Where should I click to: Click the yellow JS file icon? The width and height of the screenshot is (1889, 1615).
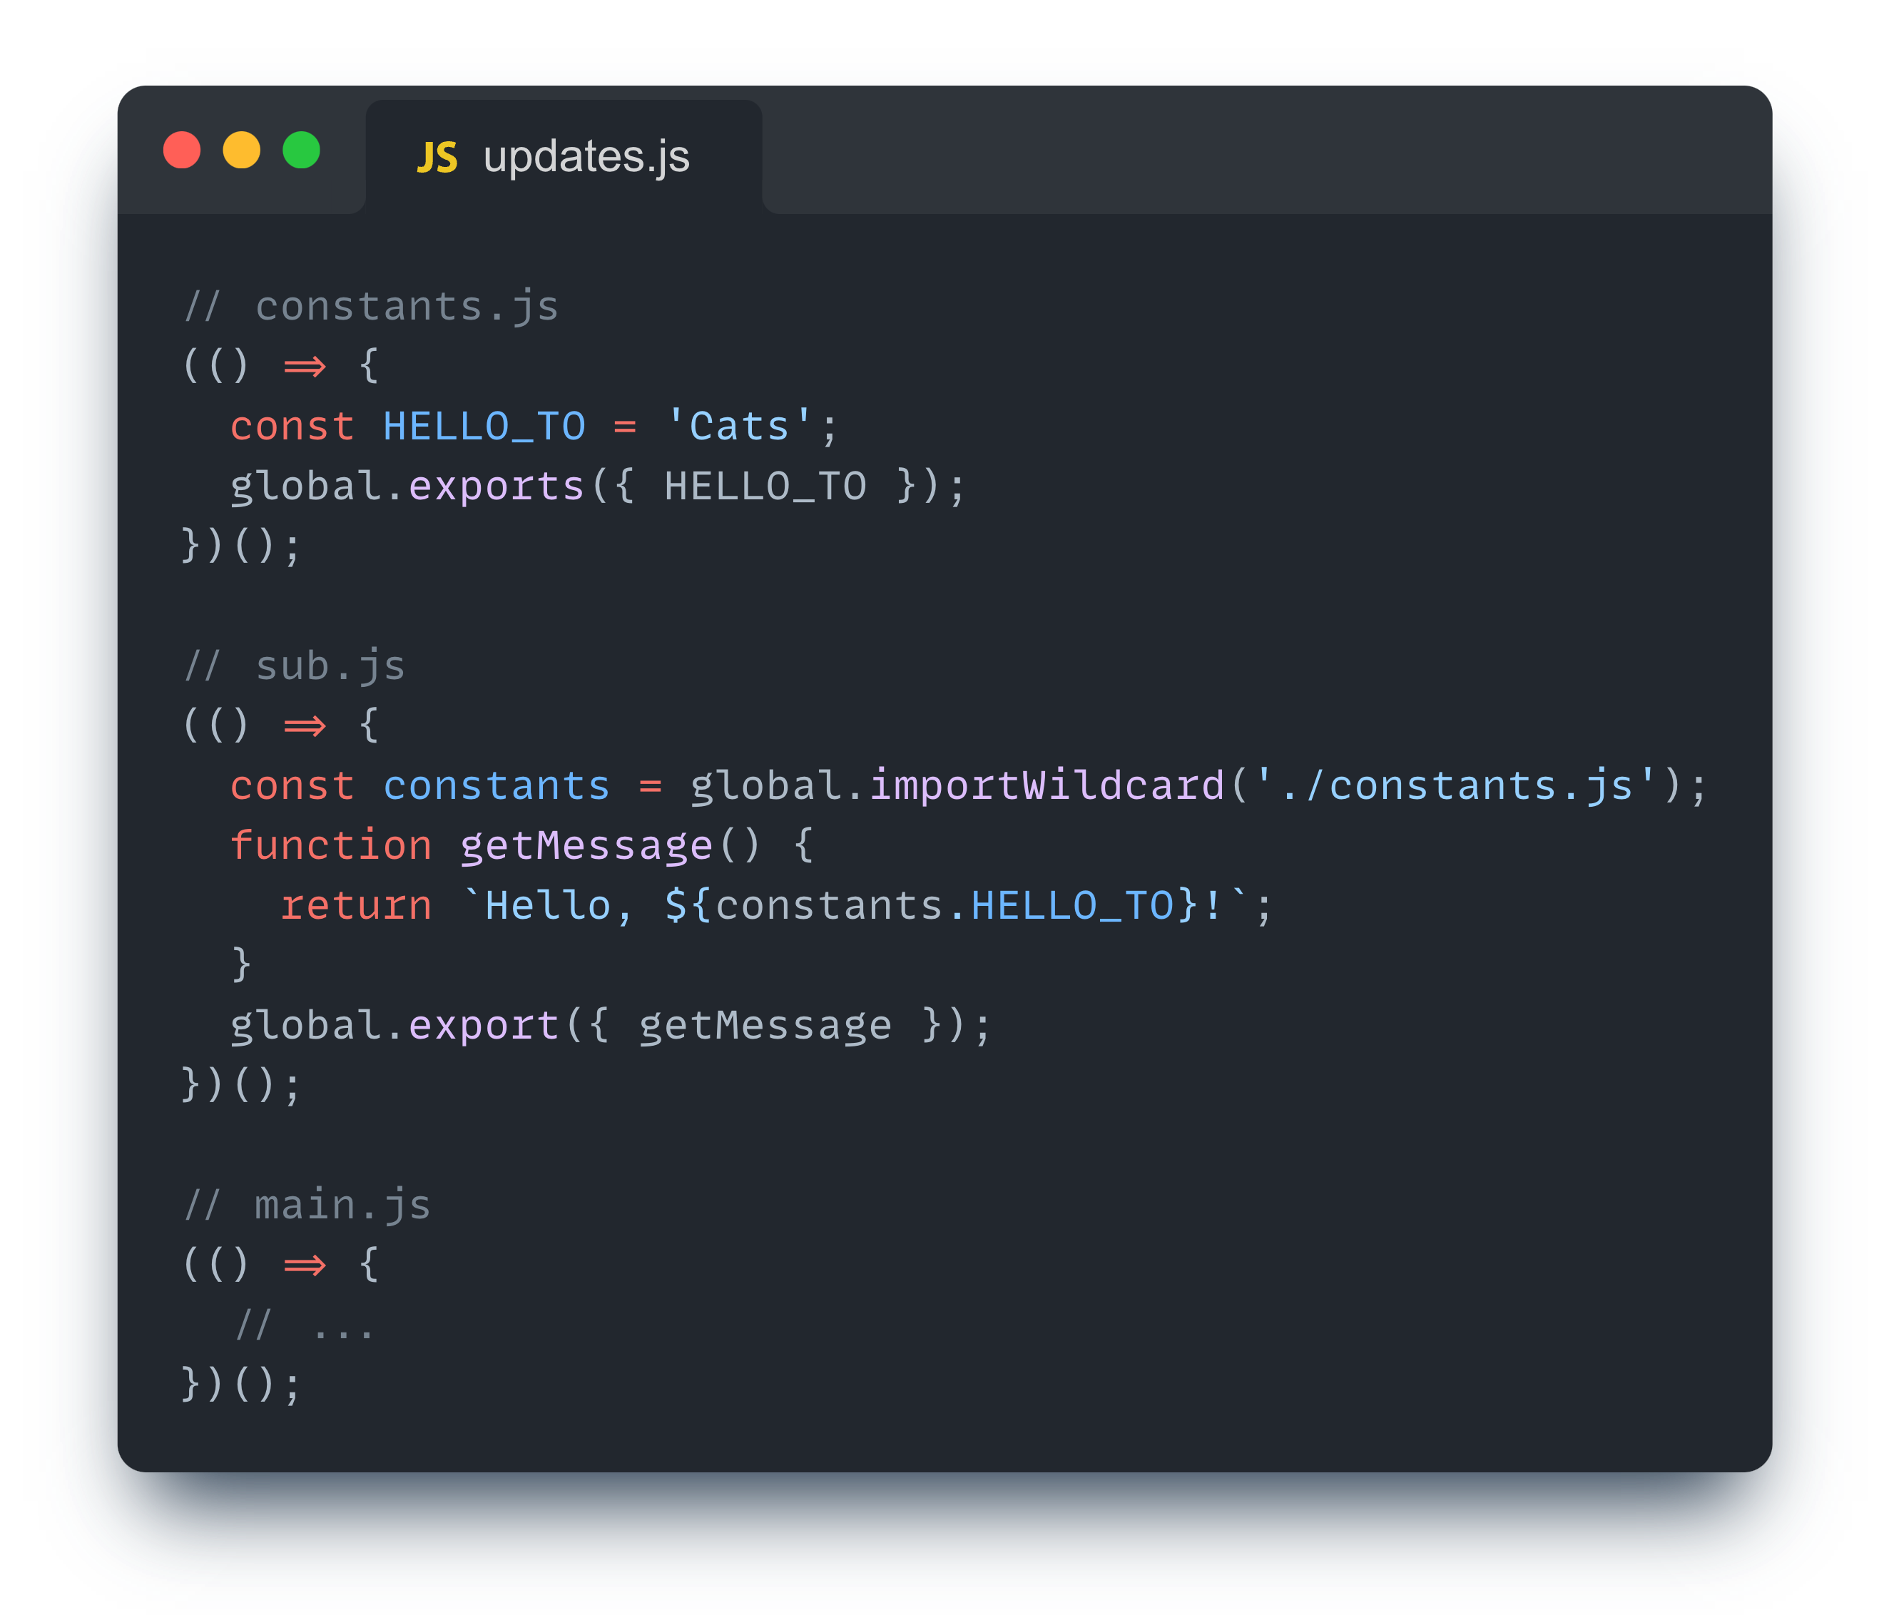437,158
